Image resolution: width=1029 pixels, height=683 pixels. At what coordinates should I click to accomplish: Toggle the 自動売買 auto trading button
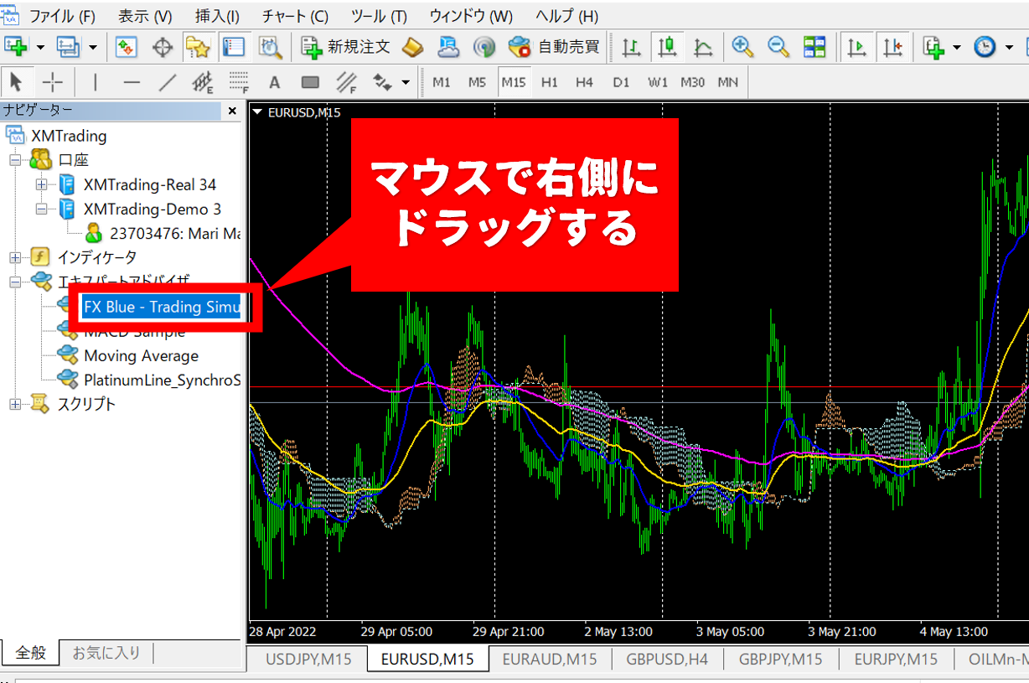[555, 47]
